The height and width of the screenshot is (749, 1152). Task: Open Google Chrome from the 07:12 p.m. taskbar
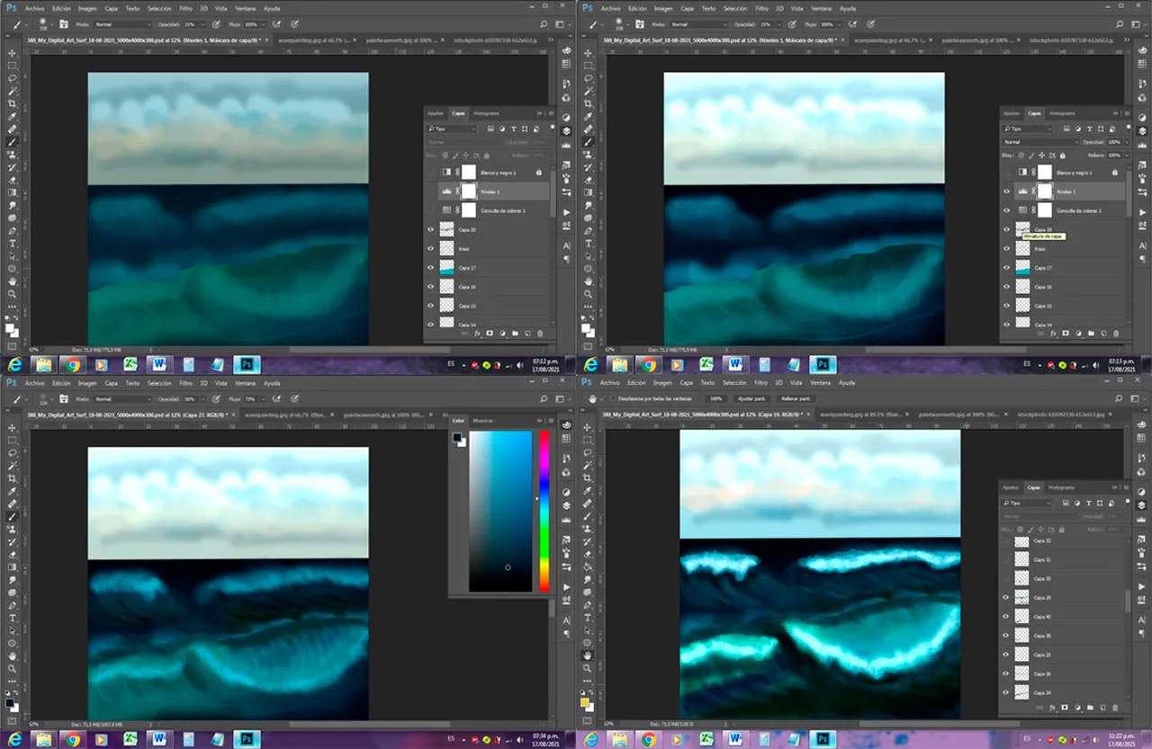pos(71,365)
